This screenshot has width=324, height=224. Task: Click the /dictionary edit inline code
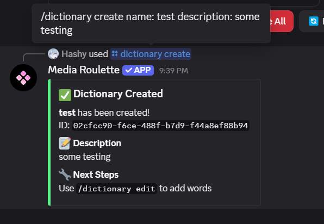(x=116, y=189)
